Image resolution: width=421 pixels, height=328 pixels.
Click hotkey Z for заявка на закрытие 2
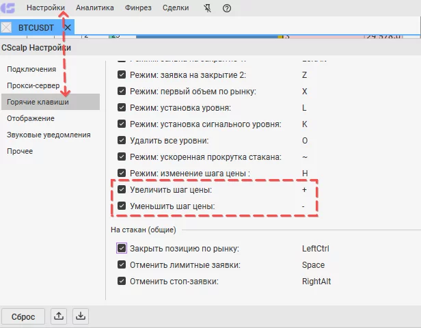click(305, 75)
